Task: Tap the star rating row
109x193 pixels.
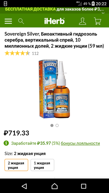Action: click(x=17, y=53)
